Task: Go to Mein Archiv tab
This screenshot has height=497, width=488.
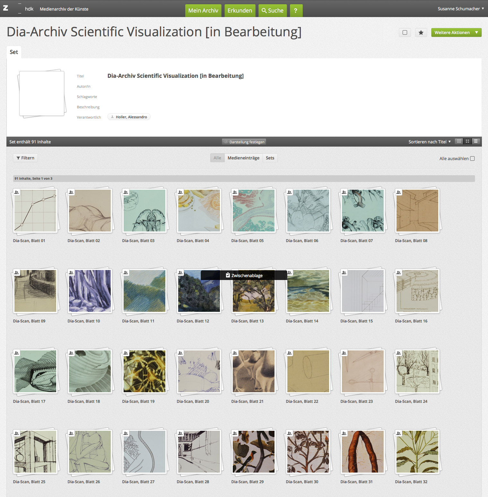Action: click(203, 11)
